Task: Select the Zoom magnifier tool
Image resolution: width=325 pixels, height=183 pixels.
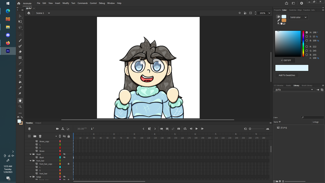Action: [20, 106]
